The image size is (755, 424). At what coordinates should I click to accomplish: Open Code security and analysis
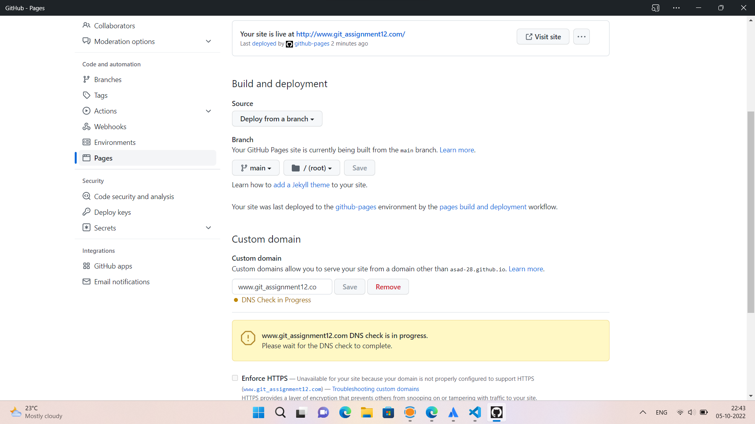click(134, 196)
